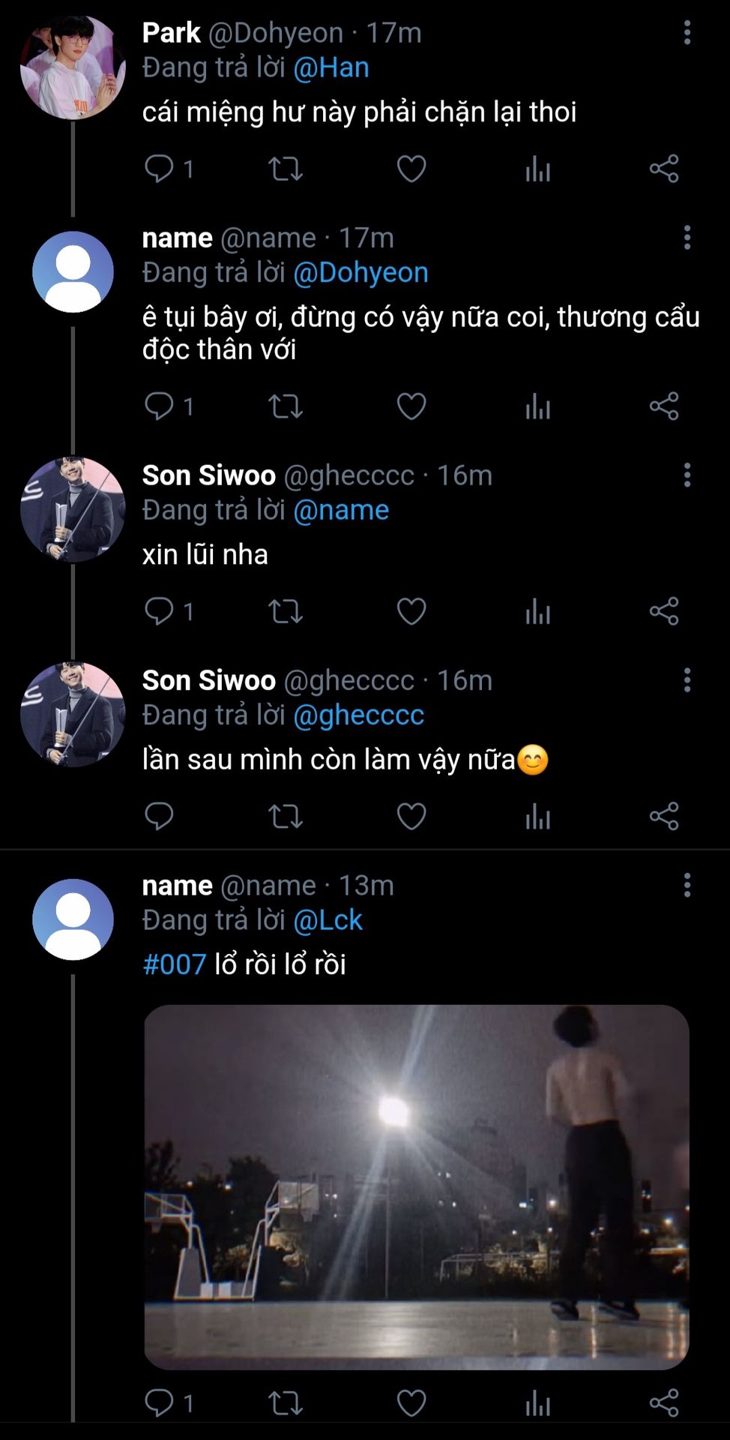Share Son Siwoo's "xin lũi nha" tweet

(664, 611)
